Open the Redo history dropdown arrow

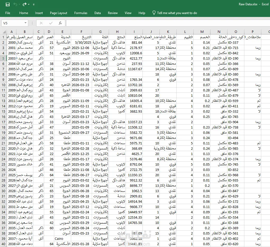29,4
